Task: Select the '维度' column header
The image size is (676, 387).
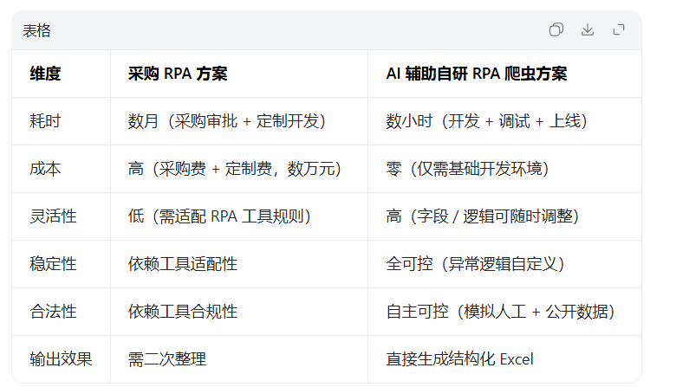Action: 45,74
